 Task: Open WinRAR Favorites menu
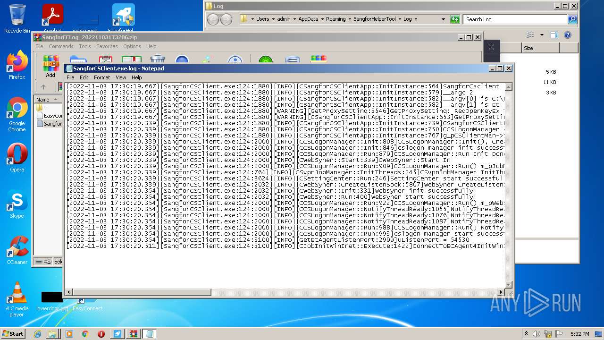coord(107,46)
